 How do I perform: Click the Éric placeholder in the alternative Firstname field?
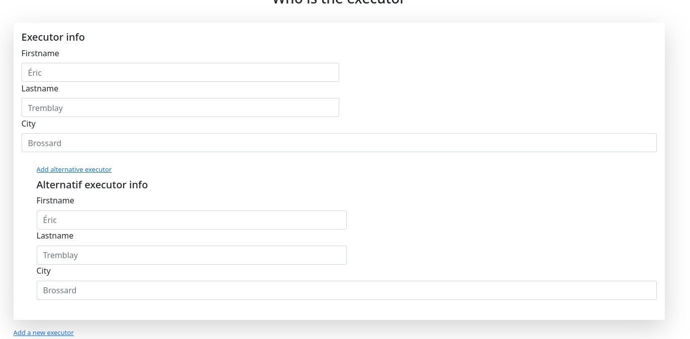point(50,220)
